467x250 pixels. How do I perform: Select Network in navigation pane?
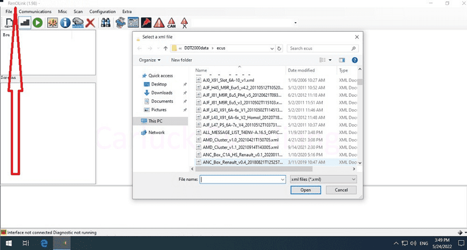157,133
